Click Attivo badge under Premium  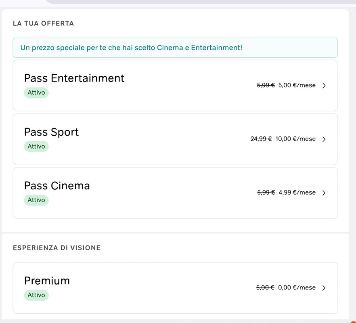[x=36, y=295]
